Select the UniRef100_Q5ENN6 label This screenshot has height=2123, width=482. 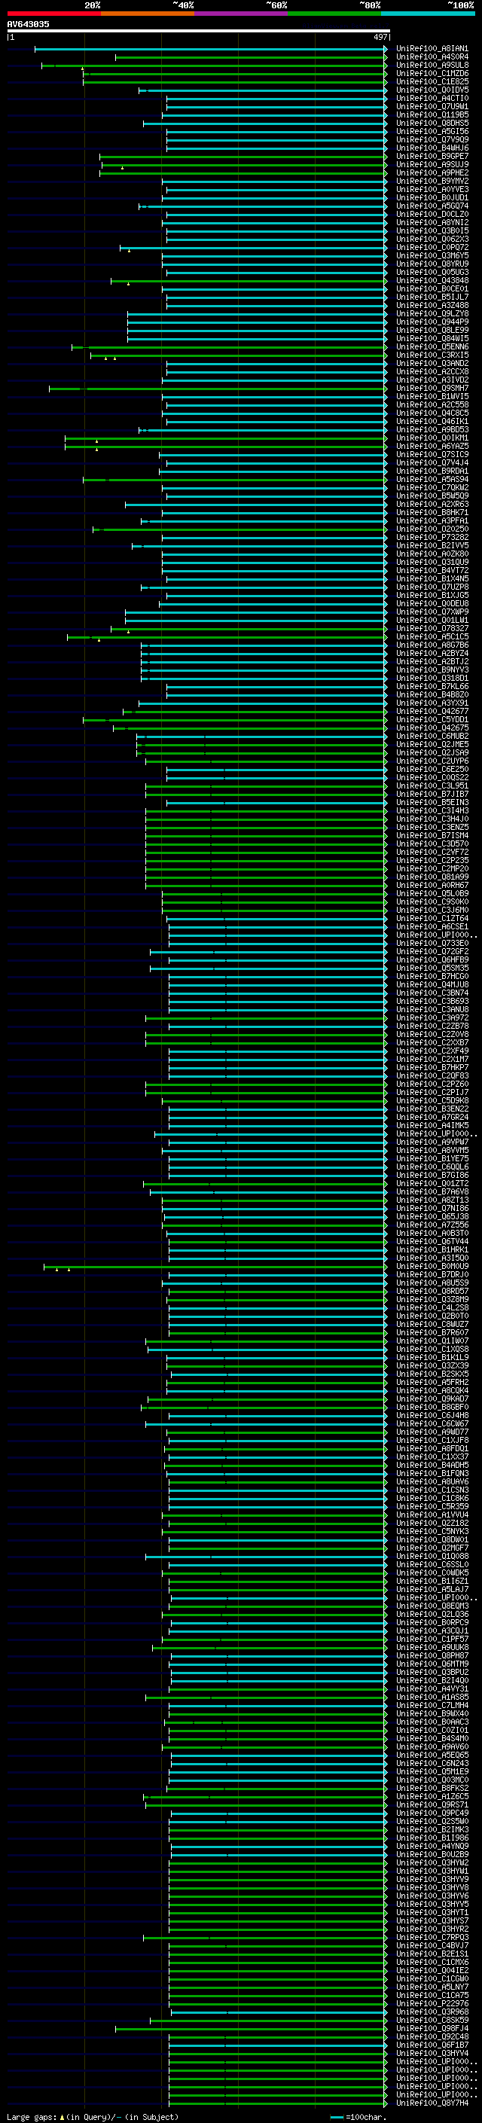point(432,347)
